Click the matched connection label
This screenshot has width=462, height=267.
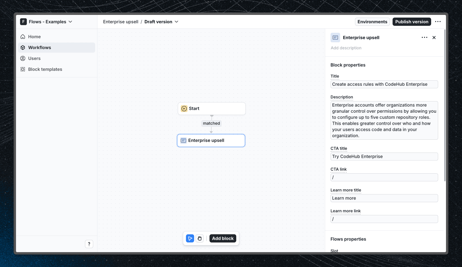(211, 123)
